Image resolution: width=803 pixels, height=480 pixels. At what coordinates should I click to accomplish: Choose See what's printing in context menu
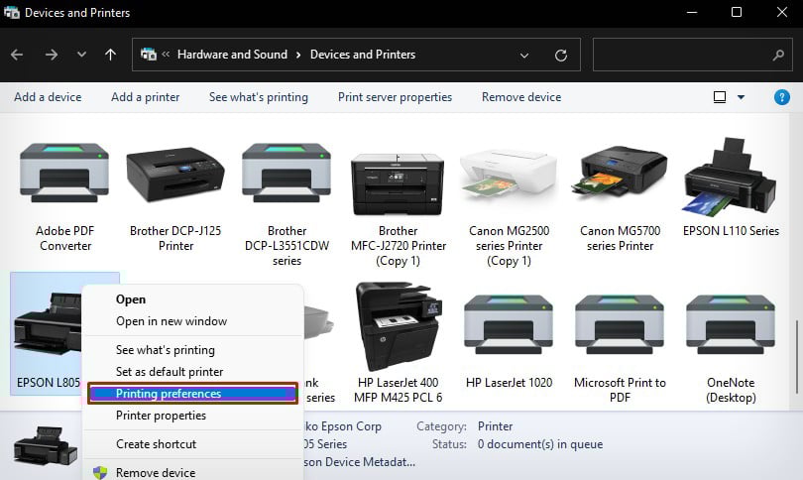point(166,350)
